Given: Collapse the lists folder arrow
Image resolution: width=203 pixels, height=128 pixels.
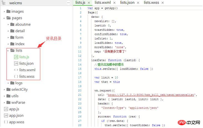Looking at the screenshot, I should click(x=8, y=51).
